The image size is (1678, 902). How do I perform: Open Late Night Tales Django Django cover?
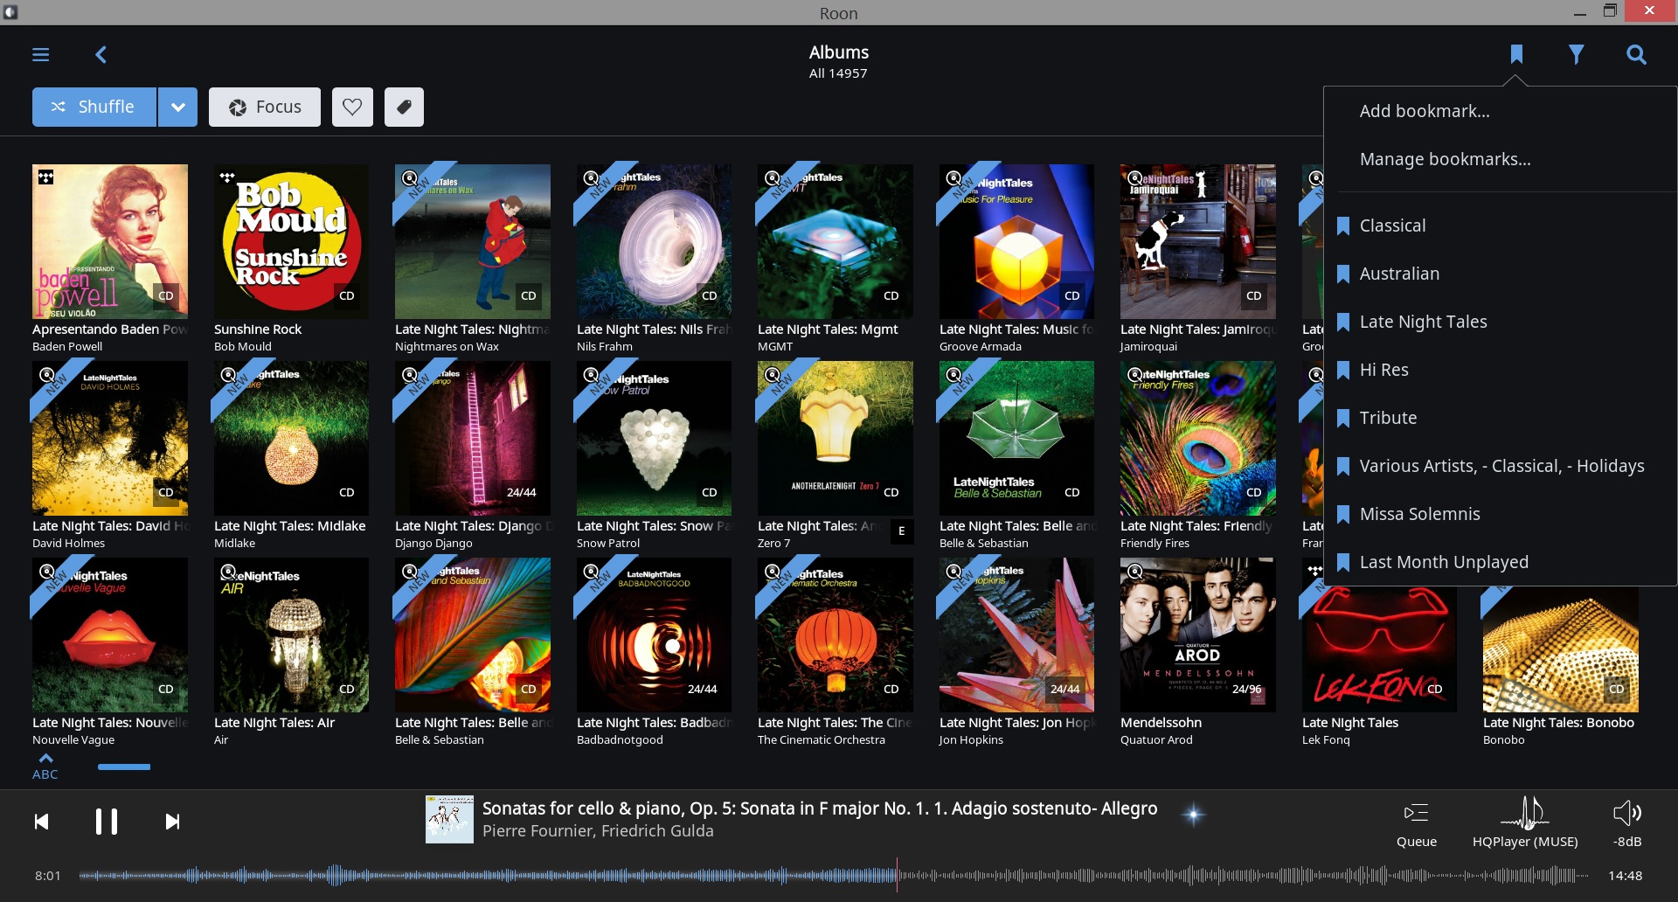point(473,438)
